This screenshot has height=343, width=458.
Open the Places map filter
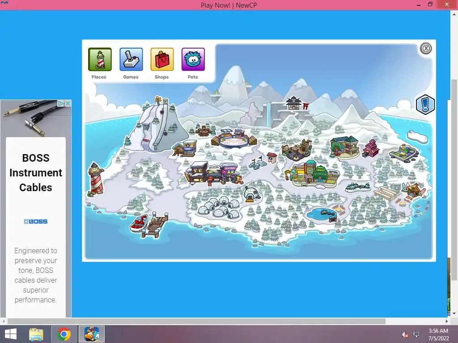coord(100,59)
